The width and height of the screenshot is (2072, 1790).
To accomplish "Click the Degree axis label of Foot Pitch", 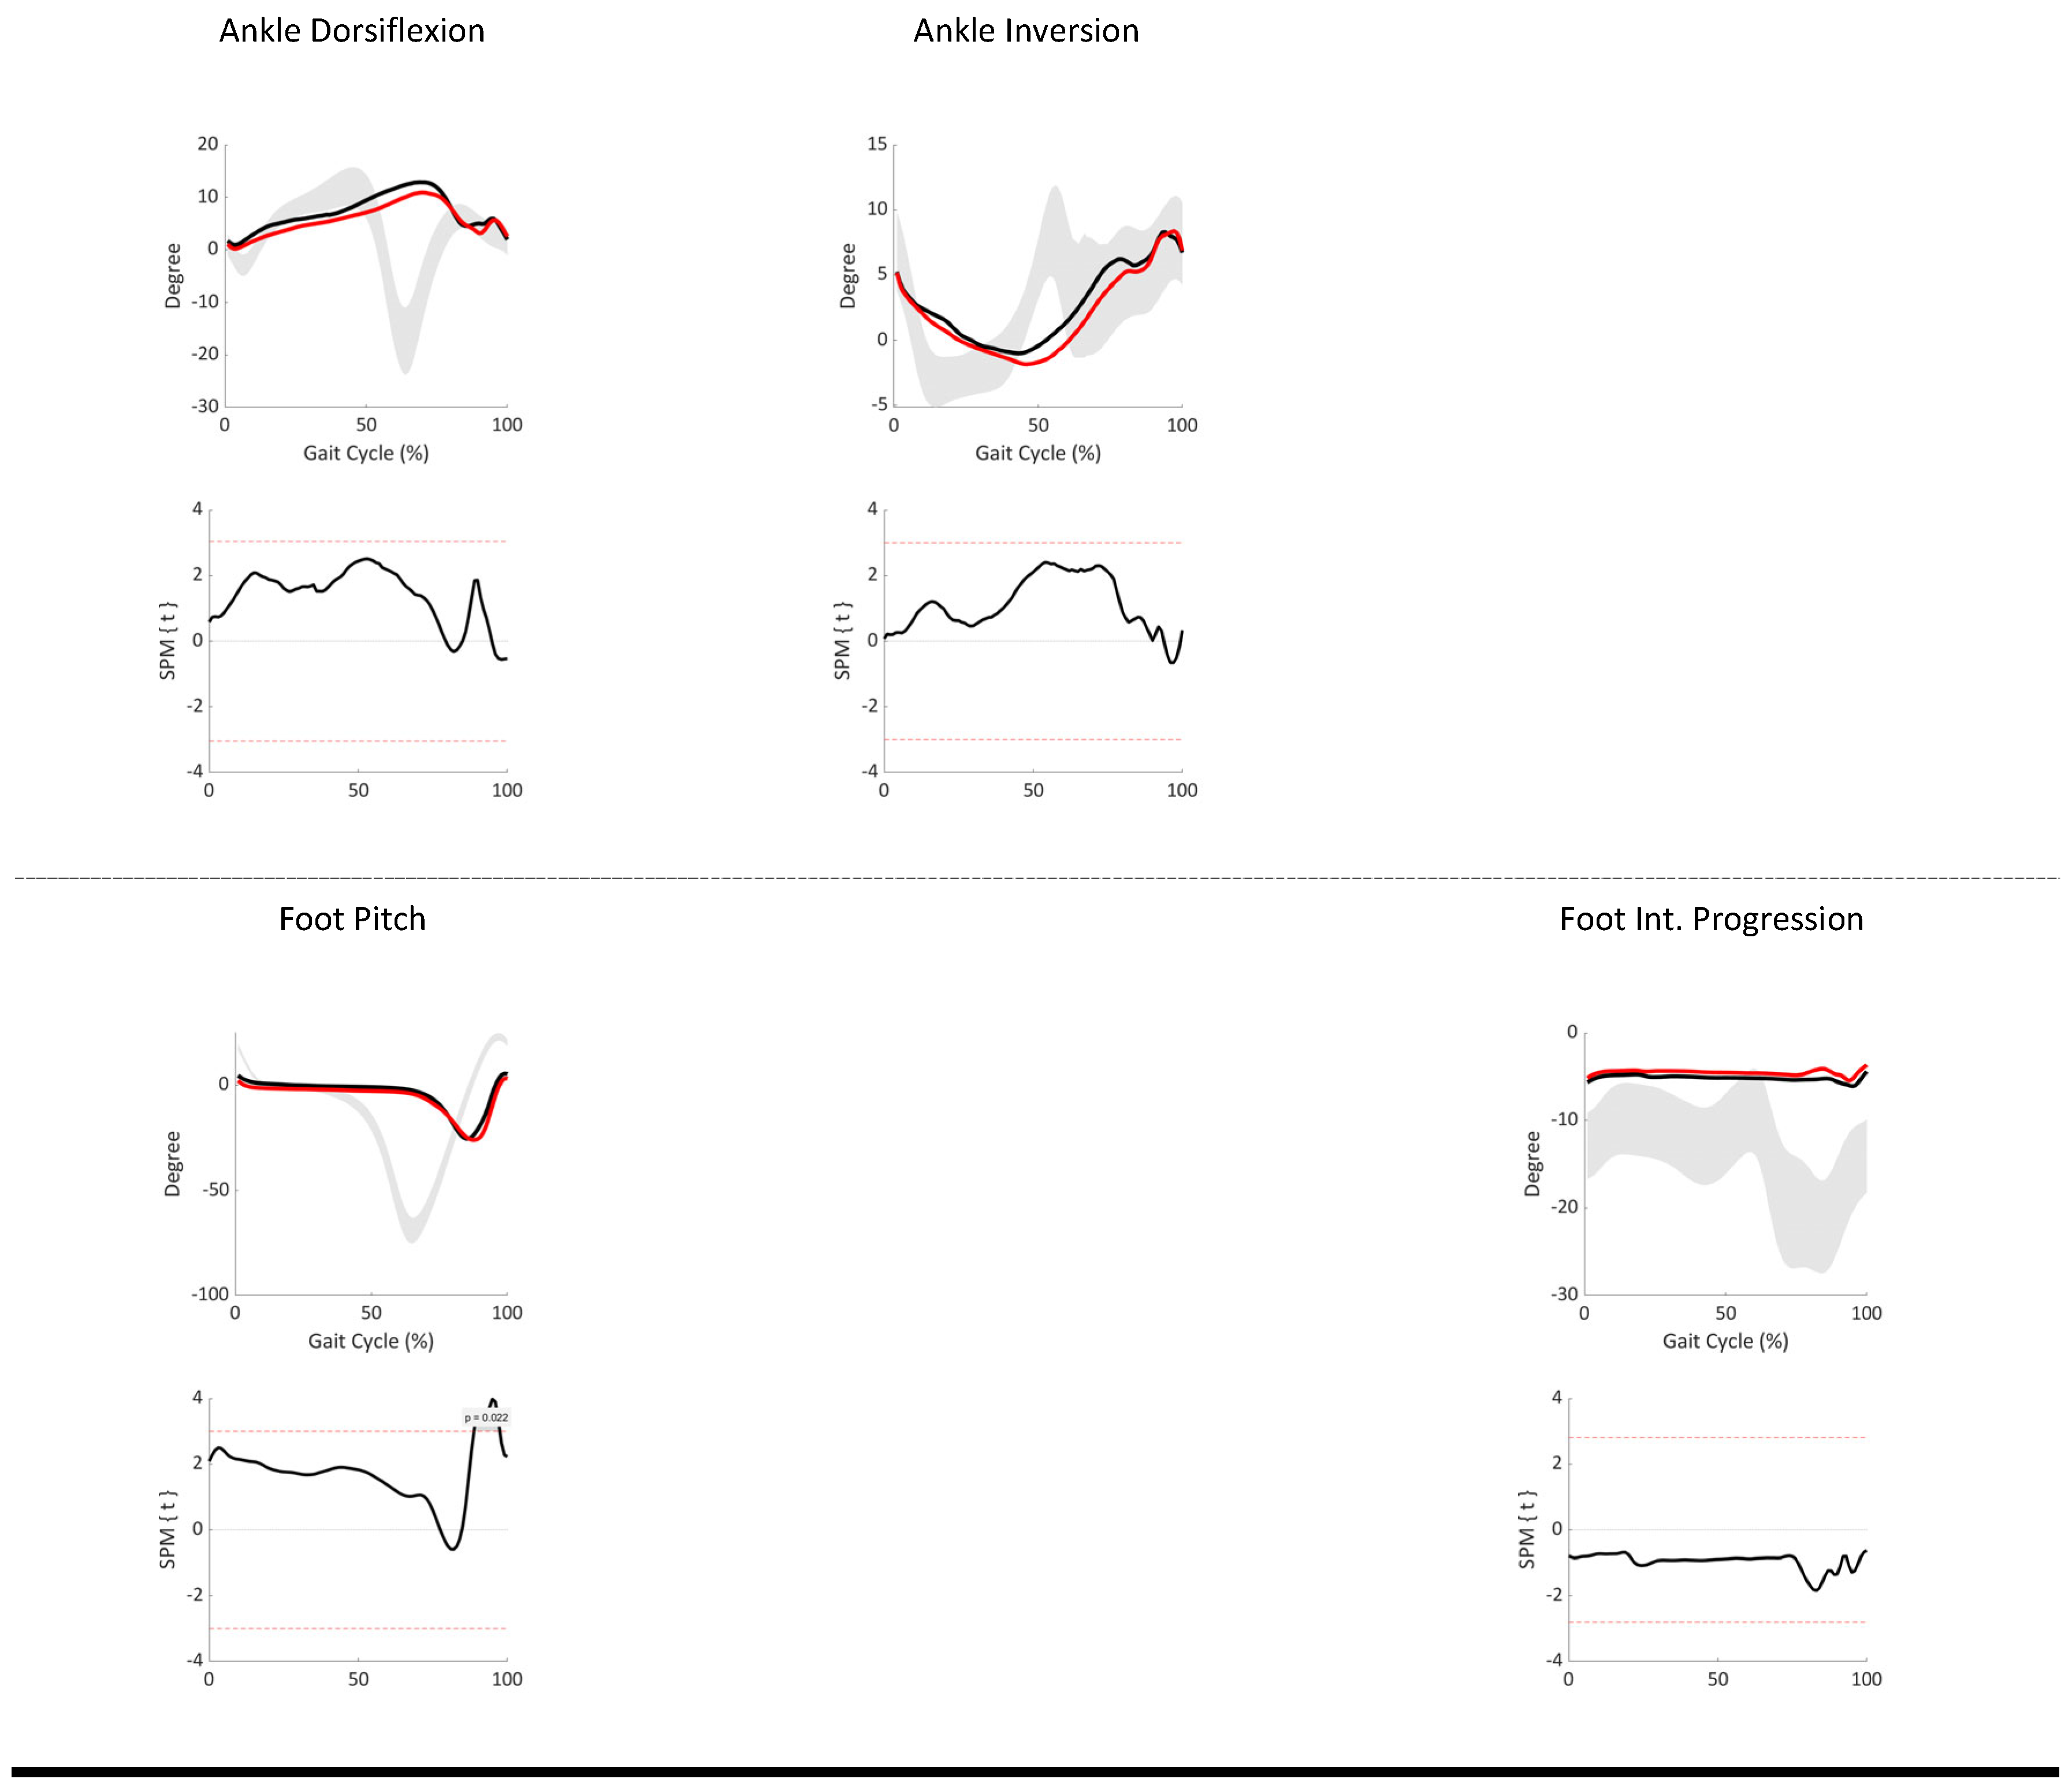I will point(173,1164).
